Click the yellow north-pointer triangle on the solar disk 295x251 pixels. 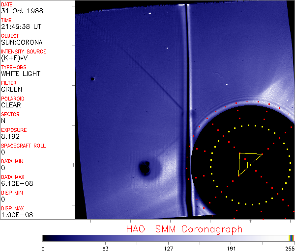[x=247, y=162]
